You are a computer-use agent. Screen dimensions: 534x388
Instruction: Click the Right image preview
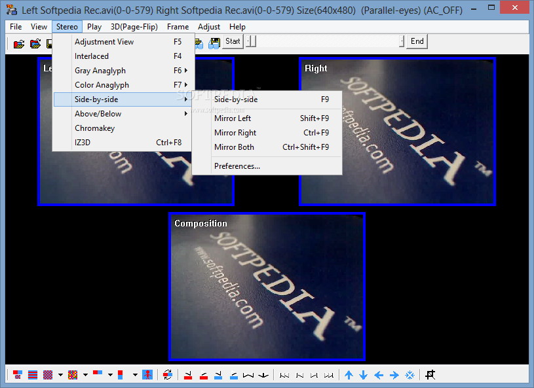click(x=398, y=132)
